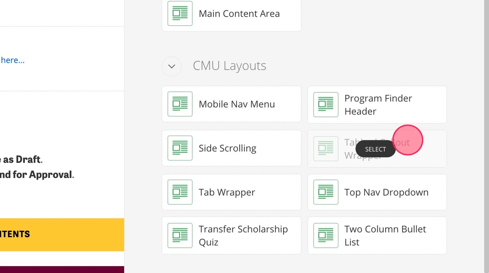
Task: Click the Mobile Nav Menu layout icon
Action: click(180, 104)
